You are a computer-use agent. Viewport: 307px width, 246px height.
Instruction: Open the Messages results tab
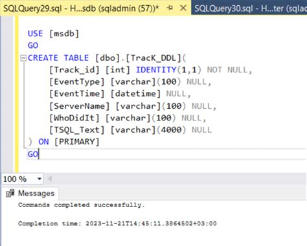30,194
